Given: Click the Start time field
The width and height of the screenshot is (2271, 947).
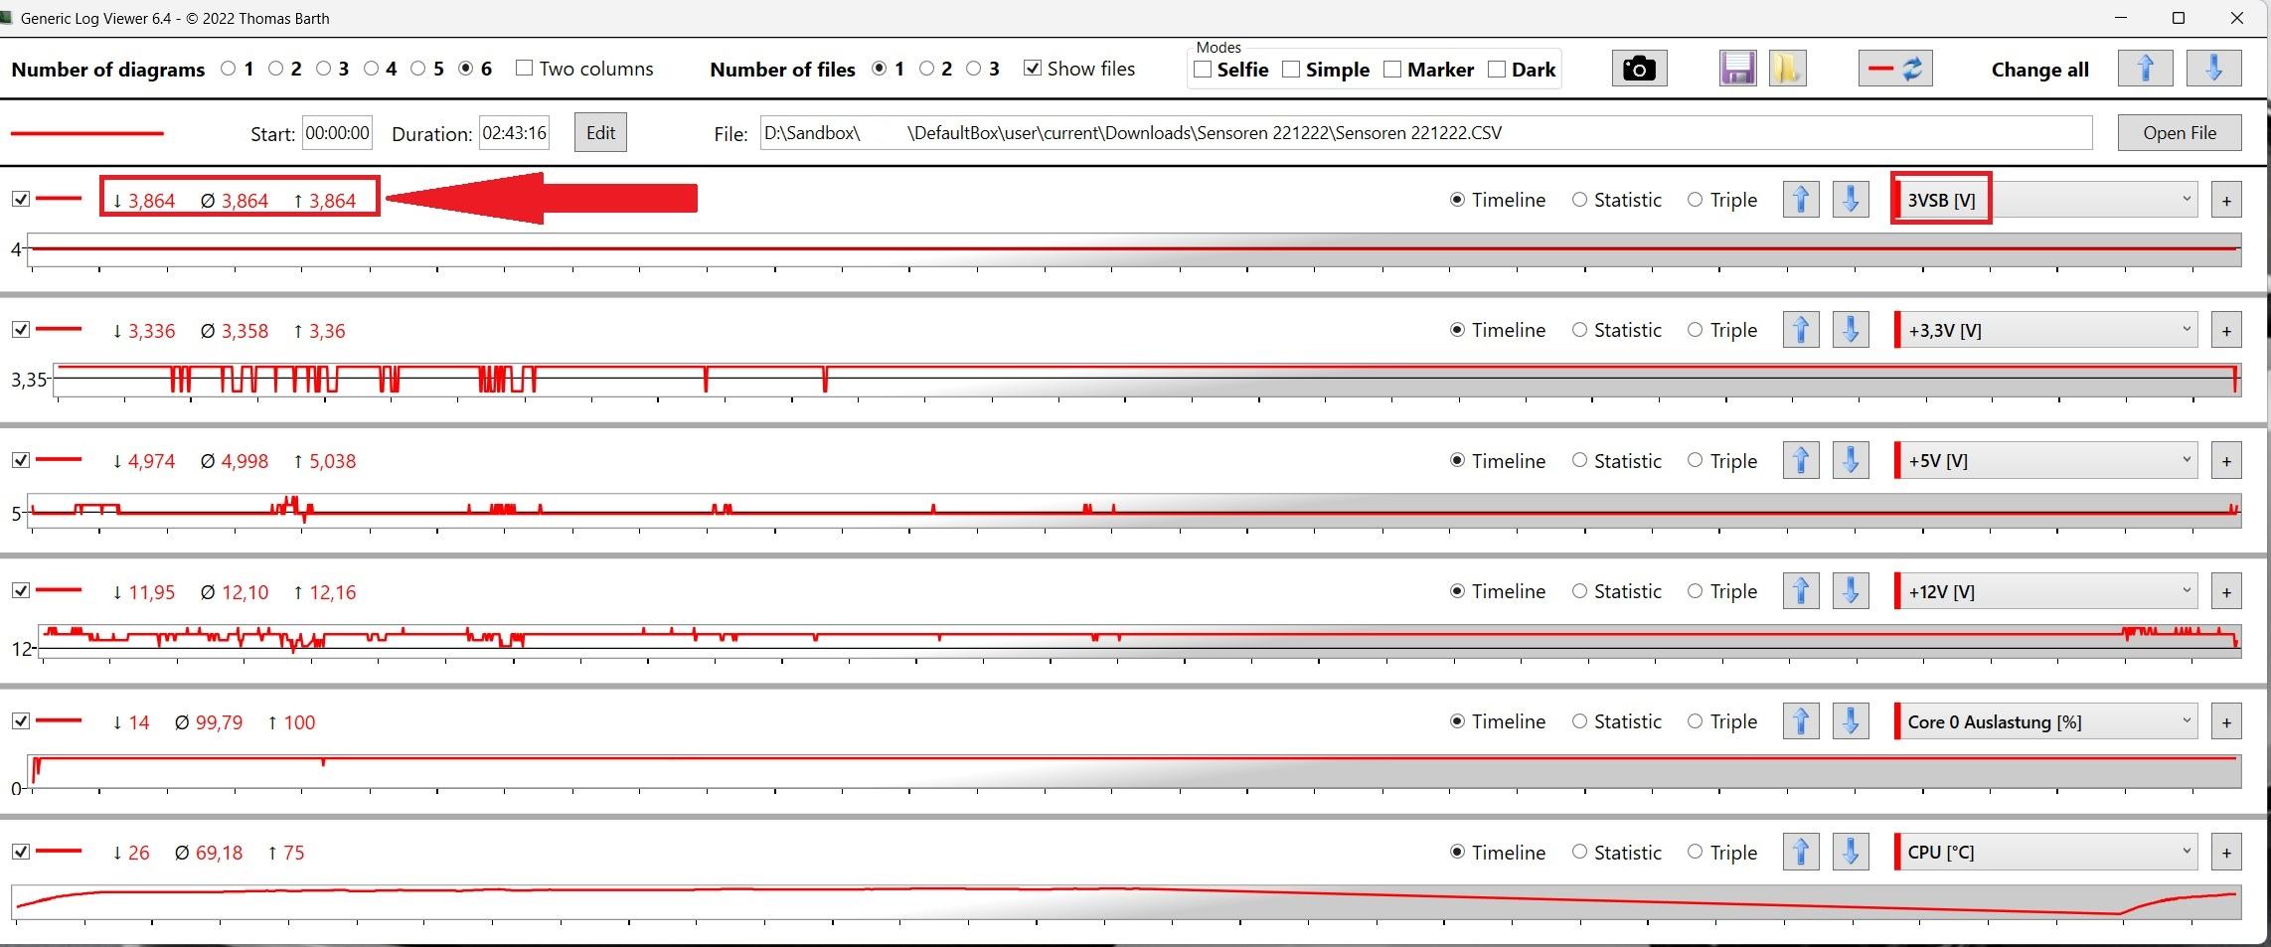Looking at the screenshot, I should [338, 132].
